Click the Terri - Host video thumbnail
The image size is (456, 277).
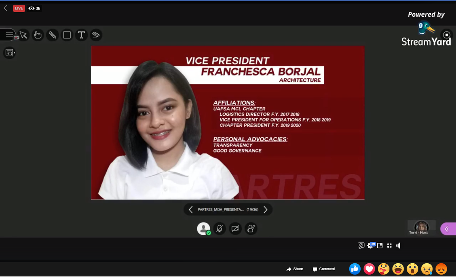[421, 227]
